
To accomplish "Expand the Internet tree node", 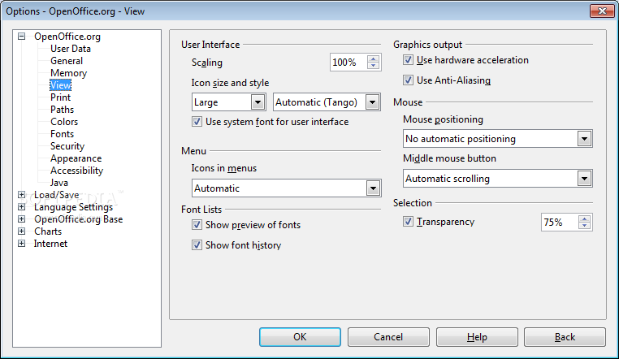I will pos(22,244).
